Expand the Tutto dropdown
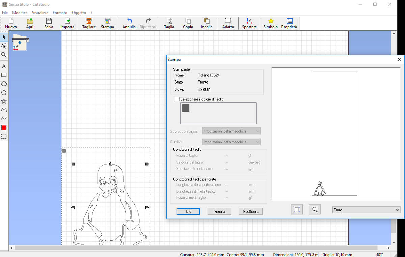Screen dimensions: 405x257 366,210
